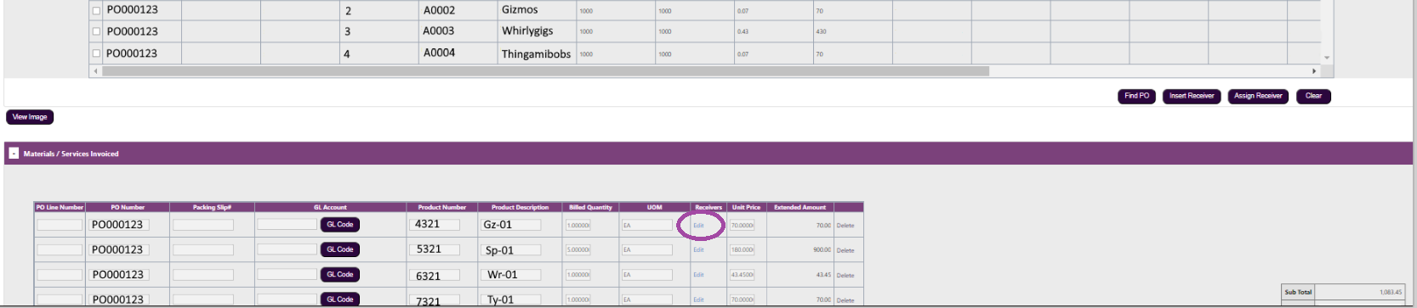The height and width of the screenshot is (308, 1417).
Task: Check the box for PO line 2
Action: click(96, 11)
